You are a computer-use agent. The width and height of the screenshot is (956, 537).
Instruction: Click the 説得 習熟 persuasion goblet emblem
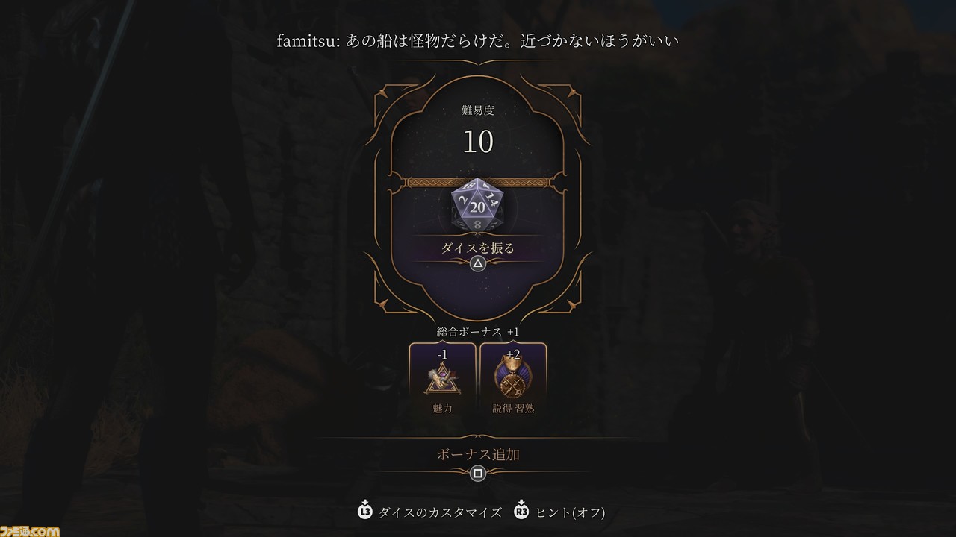[513, 378]
